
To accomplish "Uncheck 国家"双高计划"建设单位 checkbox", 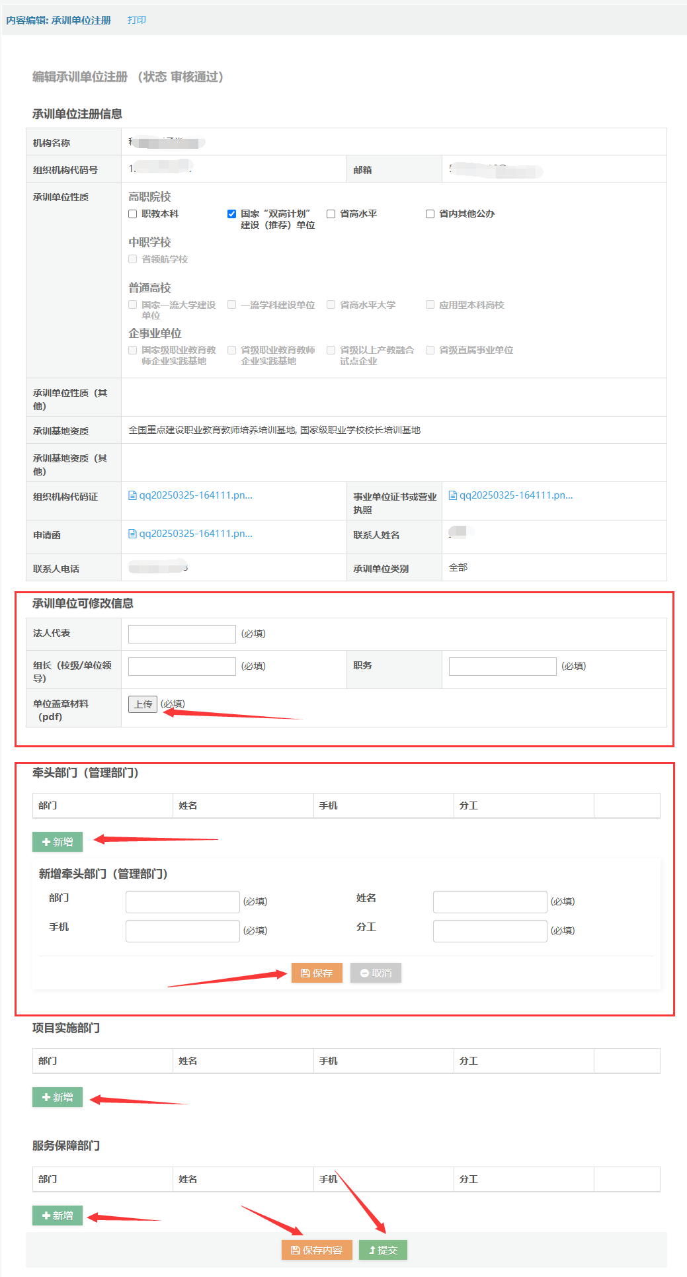I will 231,214.
